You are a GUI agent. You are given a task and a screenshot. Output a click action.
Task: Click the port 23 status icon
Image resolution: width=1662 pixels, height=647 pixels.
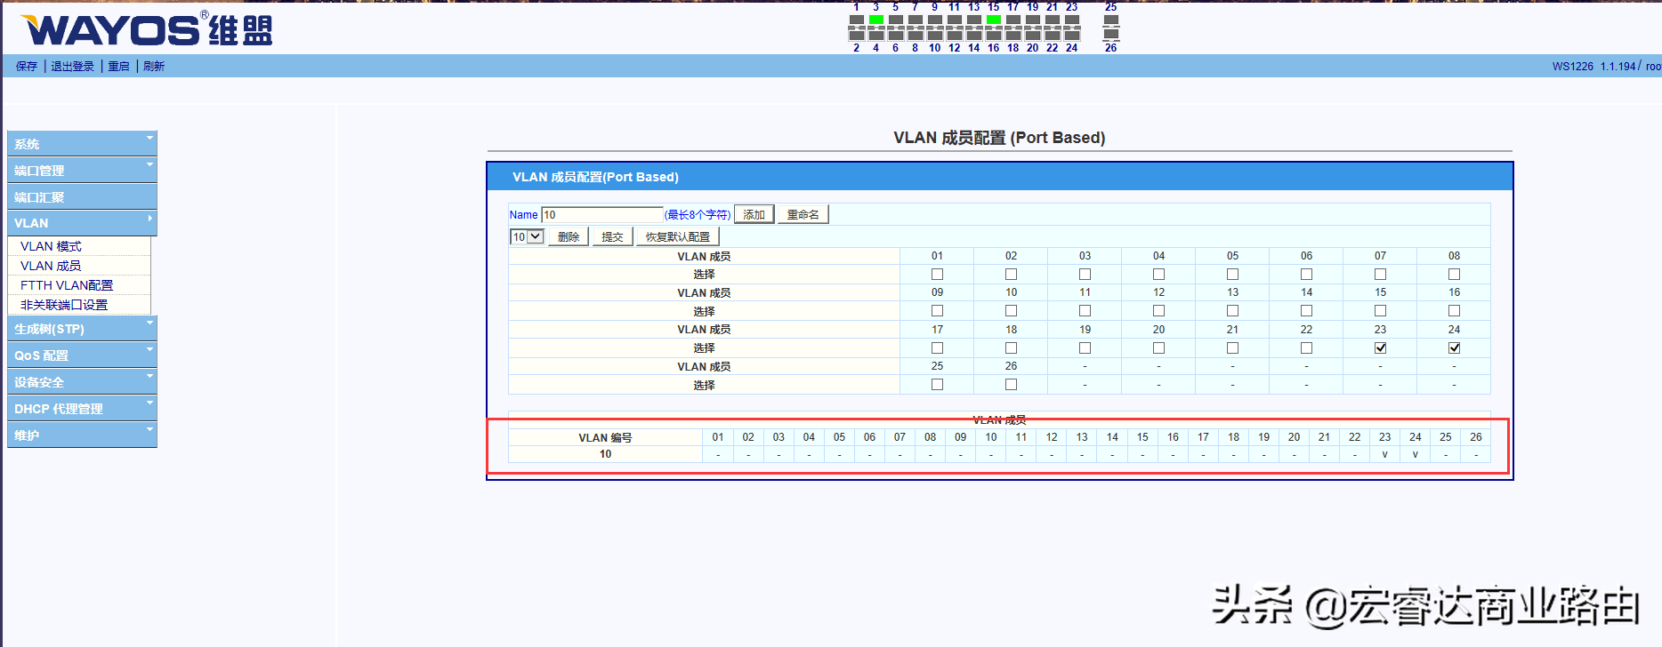[1072, 20]
